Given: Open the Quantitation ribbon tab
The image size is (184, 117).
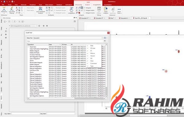Looking at the screenshot, I should coord(108,5).
